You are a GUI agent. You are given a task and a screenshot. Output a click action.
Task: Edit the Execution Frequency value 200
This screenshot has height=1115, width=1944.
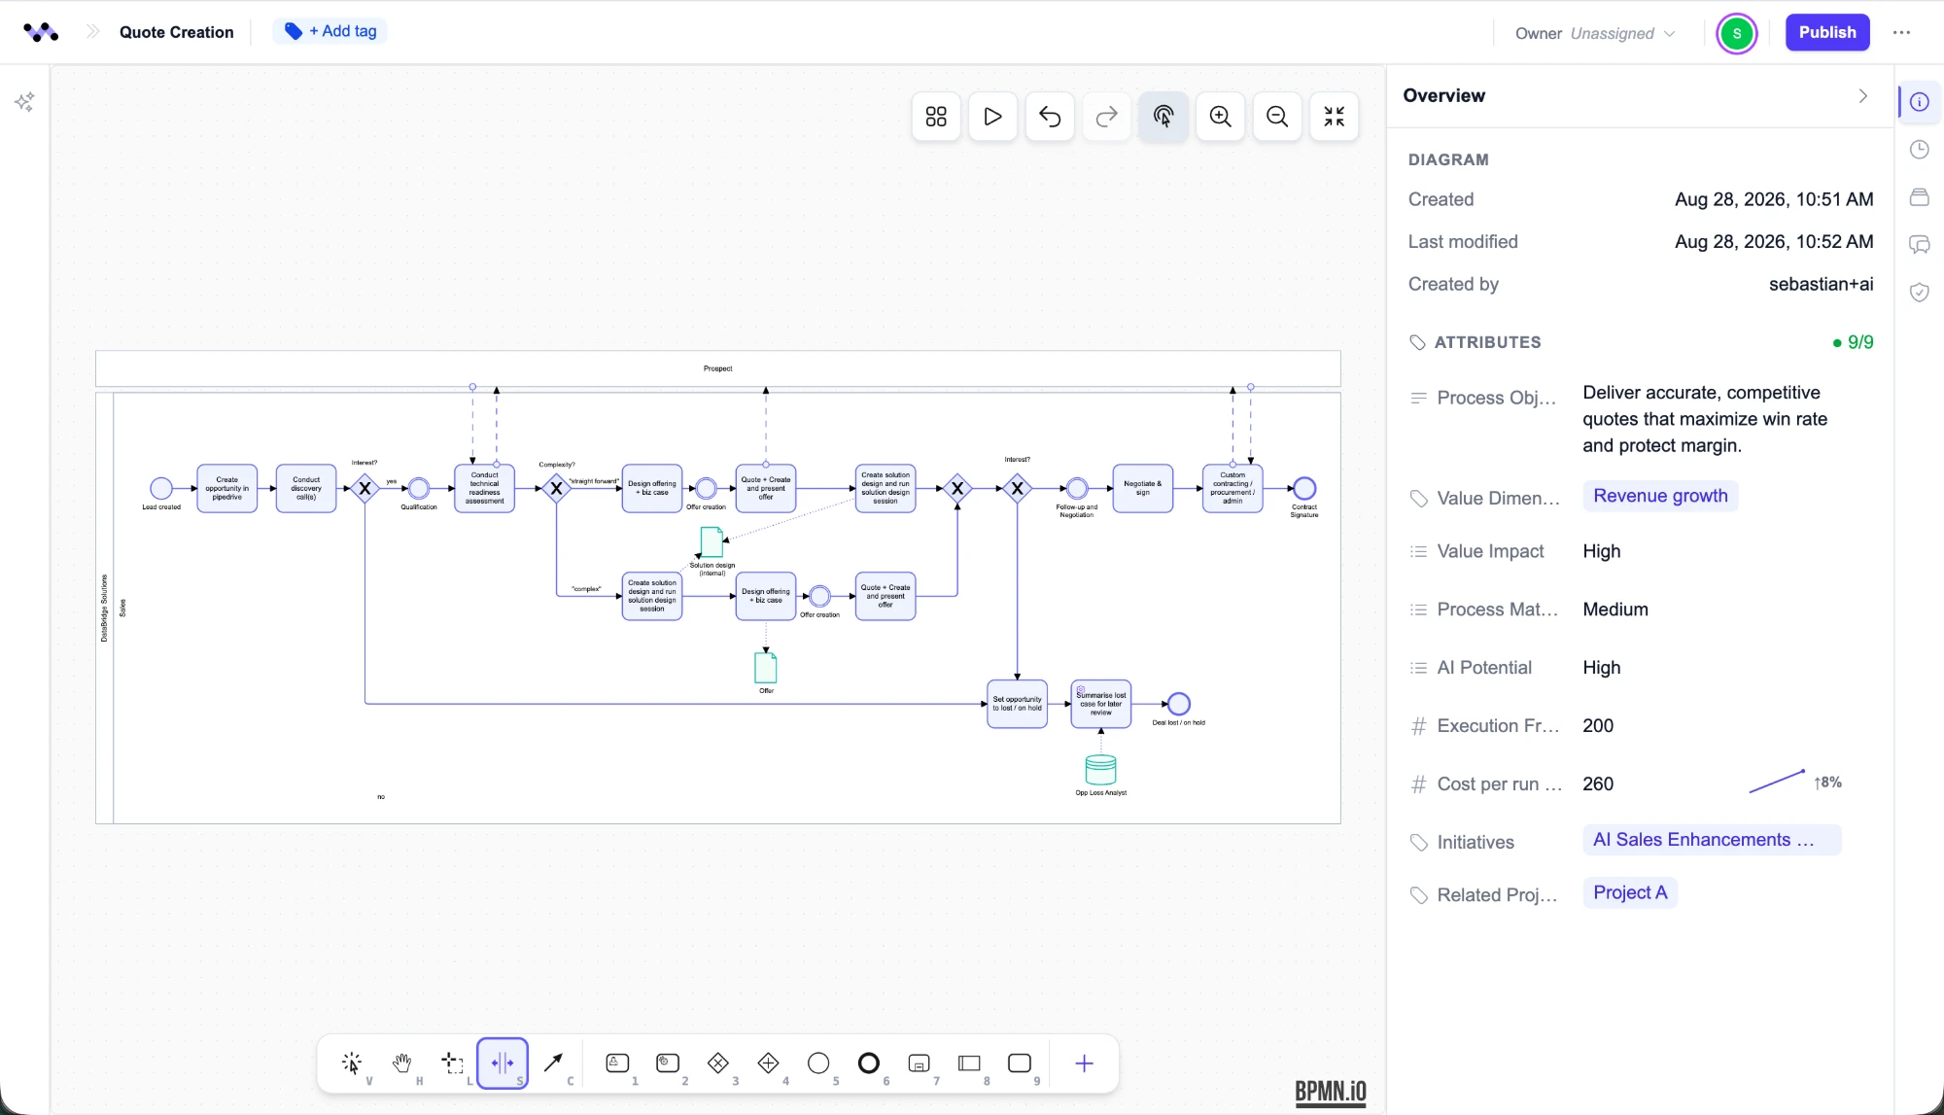click(x=1598, y=726)
